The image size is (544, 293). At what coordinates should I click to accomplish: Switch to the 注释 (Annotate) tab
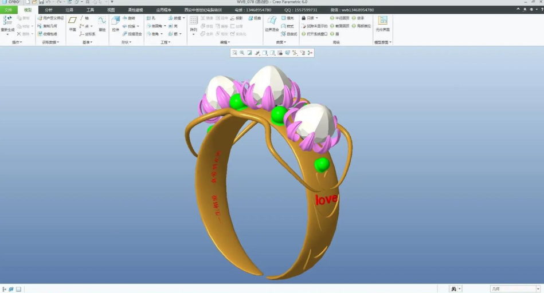click(x=69, y=10)
